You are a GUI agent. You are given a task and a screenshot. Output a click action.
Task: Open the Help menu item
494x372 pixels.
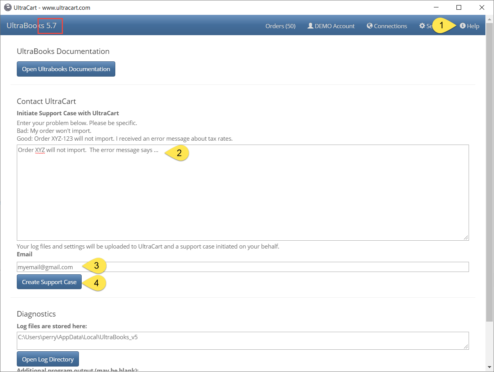[x=469, y=26]
